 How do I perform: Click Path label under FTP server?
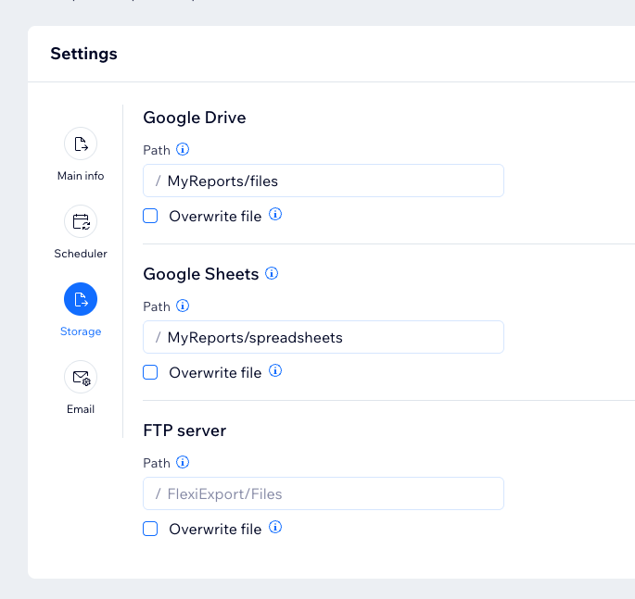[157, 463]
